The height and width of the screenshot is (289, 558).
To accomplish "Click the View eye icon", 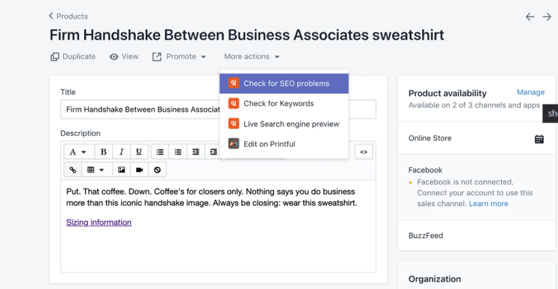I will point(114,57).
